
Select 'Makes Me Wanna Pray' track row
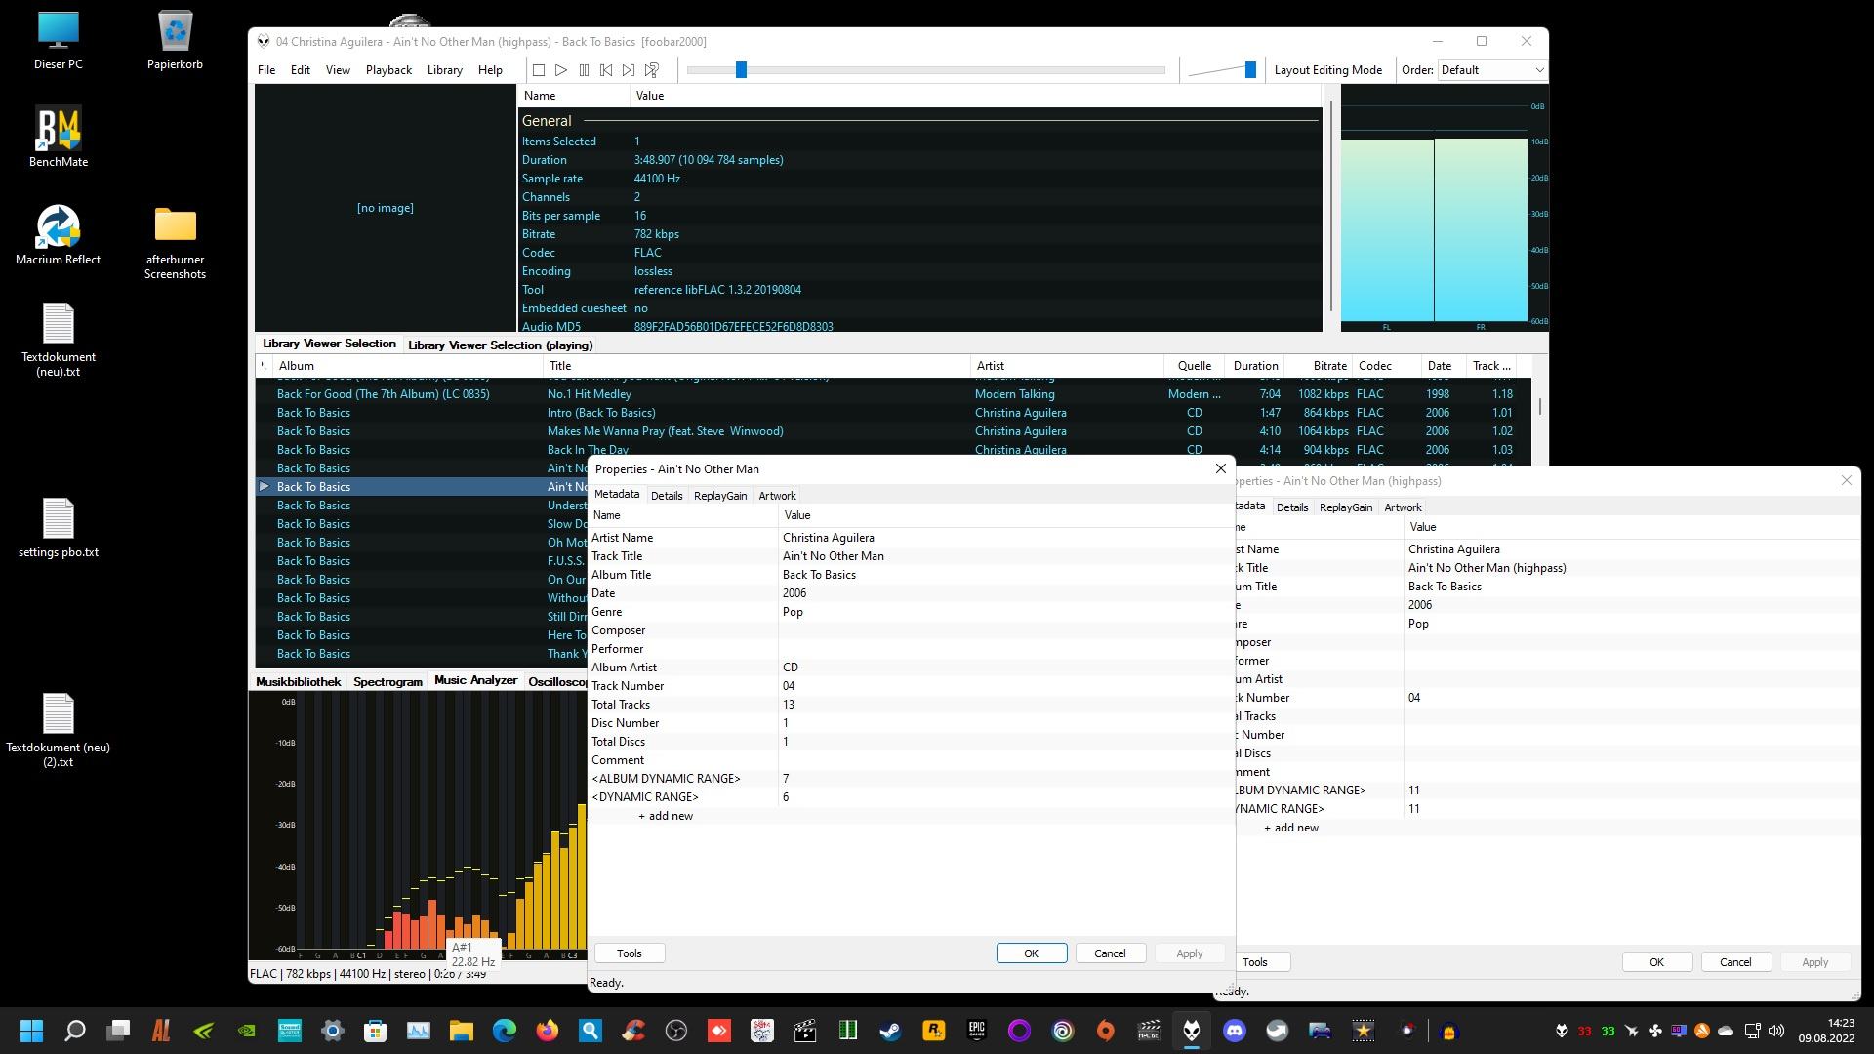tap(893, 431)
